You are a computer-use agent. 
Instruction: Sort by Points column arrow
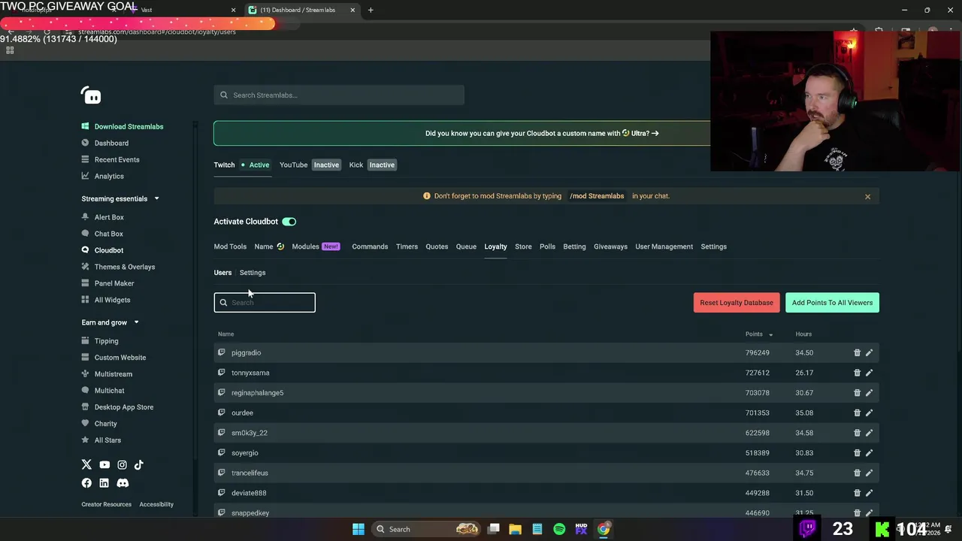(770, 334)
